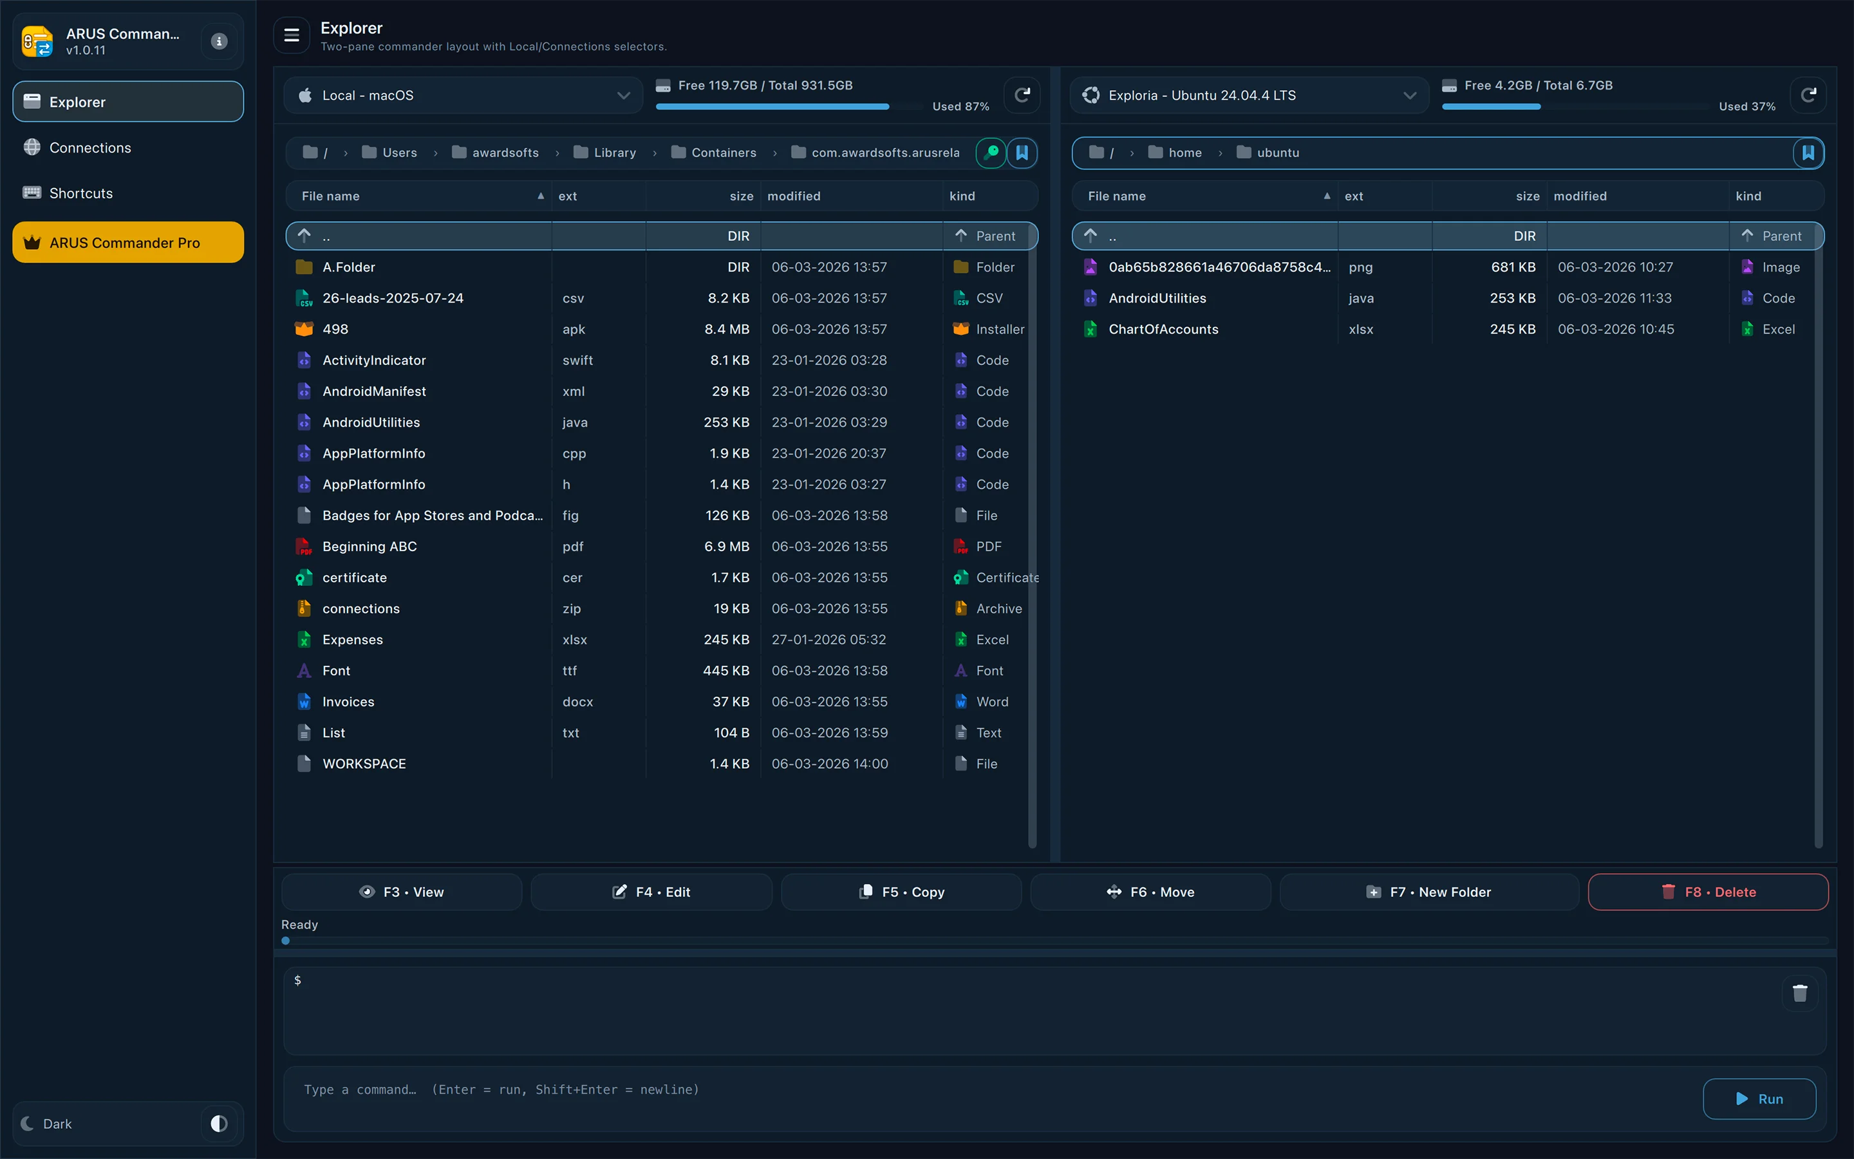Screen dimensions: 1854x1159
Task: Refresh the Exploria Ubuntu pane
Action: point(1809,95)
